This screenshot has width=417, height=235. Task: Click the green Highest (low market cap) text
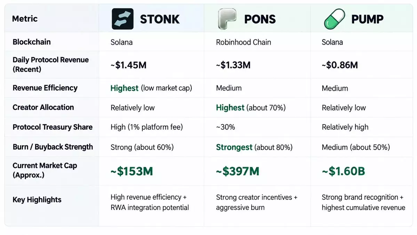click(x=151, y=88)
